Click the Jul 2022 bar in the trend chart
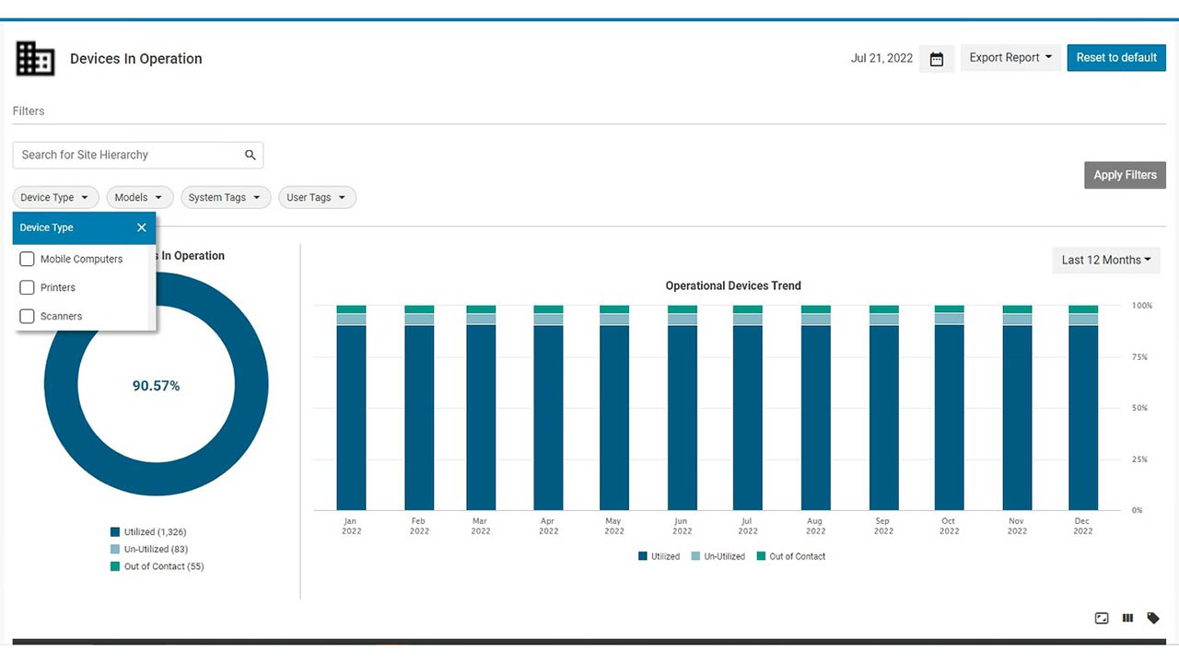 coord(748,408)
